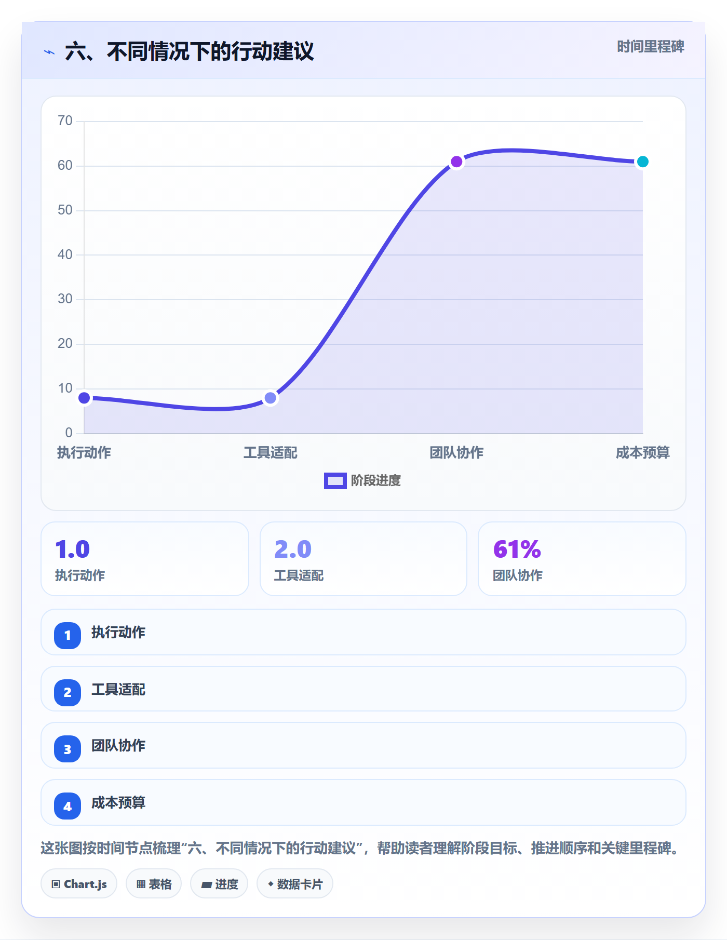Click the 团队协作 x-axis label
The image size is (727, 940).
coord(456,453)
